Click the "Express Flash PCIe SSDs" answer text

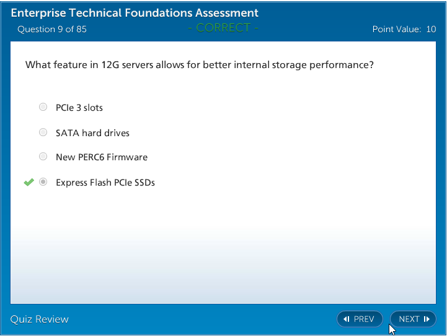pos(105,183)
